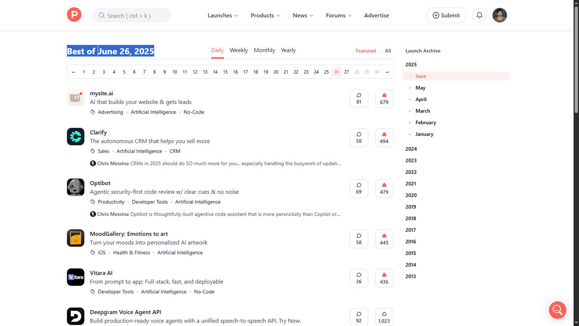579x326 pixels.
Task: Click Chris Messina's comment on Optibot
Action: (215, 214)
